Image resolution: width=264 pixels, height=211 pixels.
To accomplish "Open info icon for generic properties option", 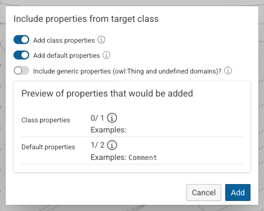I will 228,71.
